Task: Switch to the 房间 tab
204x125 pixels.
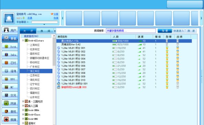Action: click(x=45, y=31)
